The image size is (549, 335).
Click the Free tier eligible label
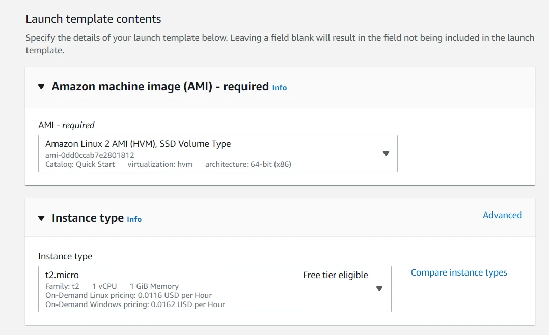pos(335,275)
